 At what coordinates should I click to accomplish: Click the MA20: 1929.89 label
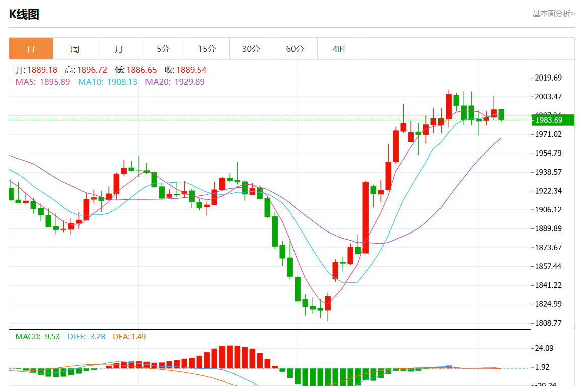point(175,82)
